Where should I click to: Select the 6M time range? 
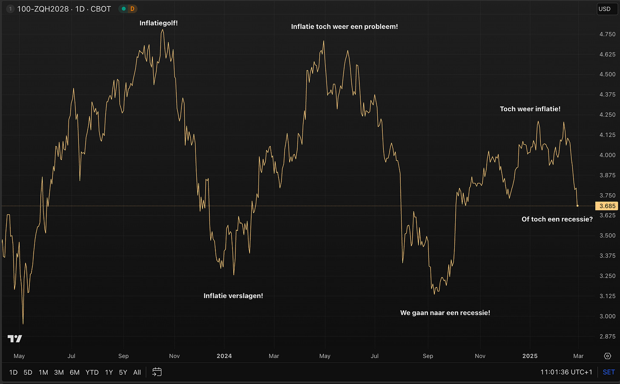(x=75, y=372)
